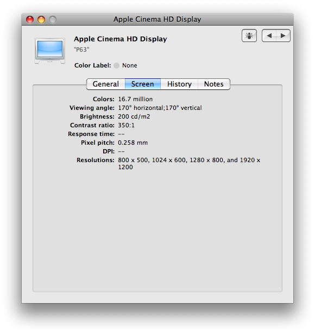Close the window with red button

(x=30, y=20)
